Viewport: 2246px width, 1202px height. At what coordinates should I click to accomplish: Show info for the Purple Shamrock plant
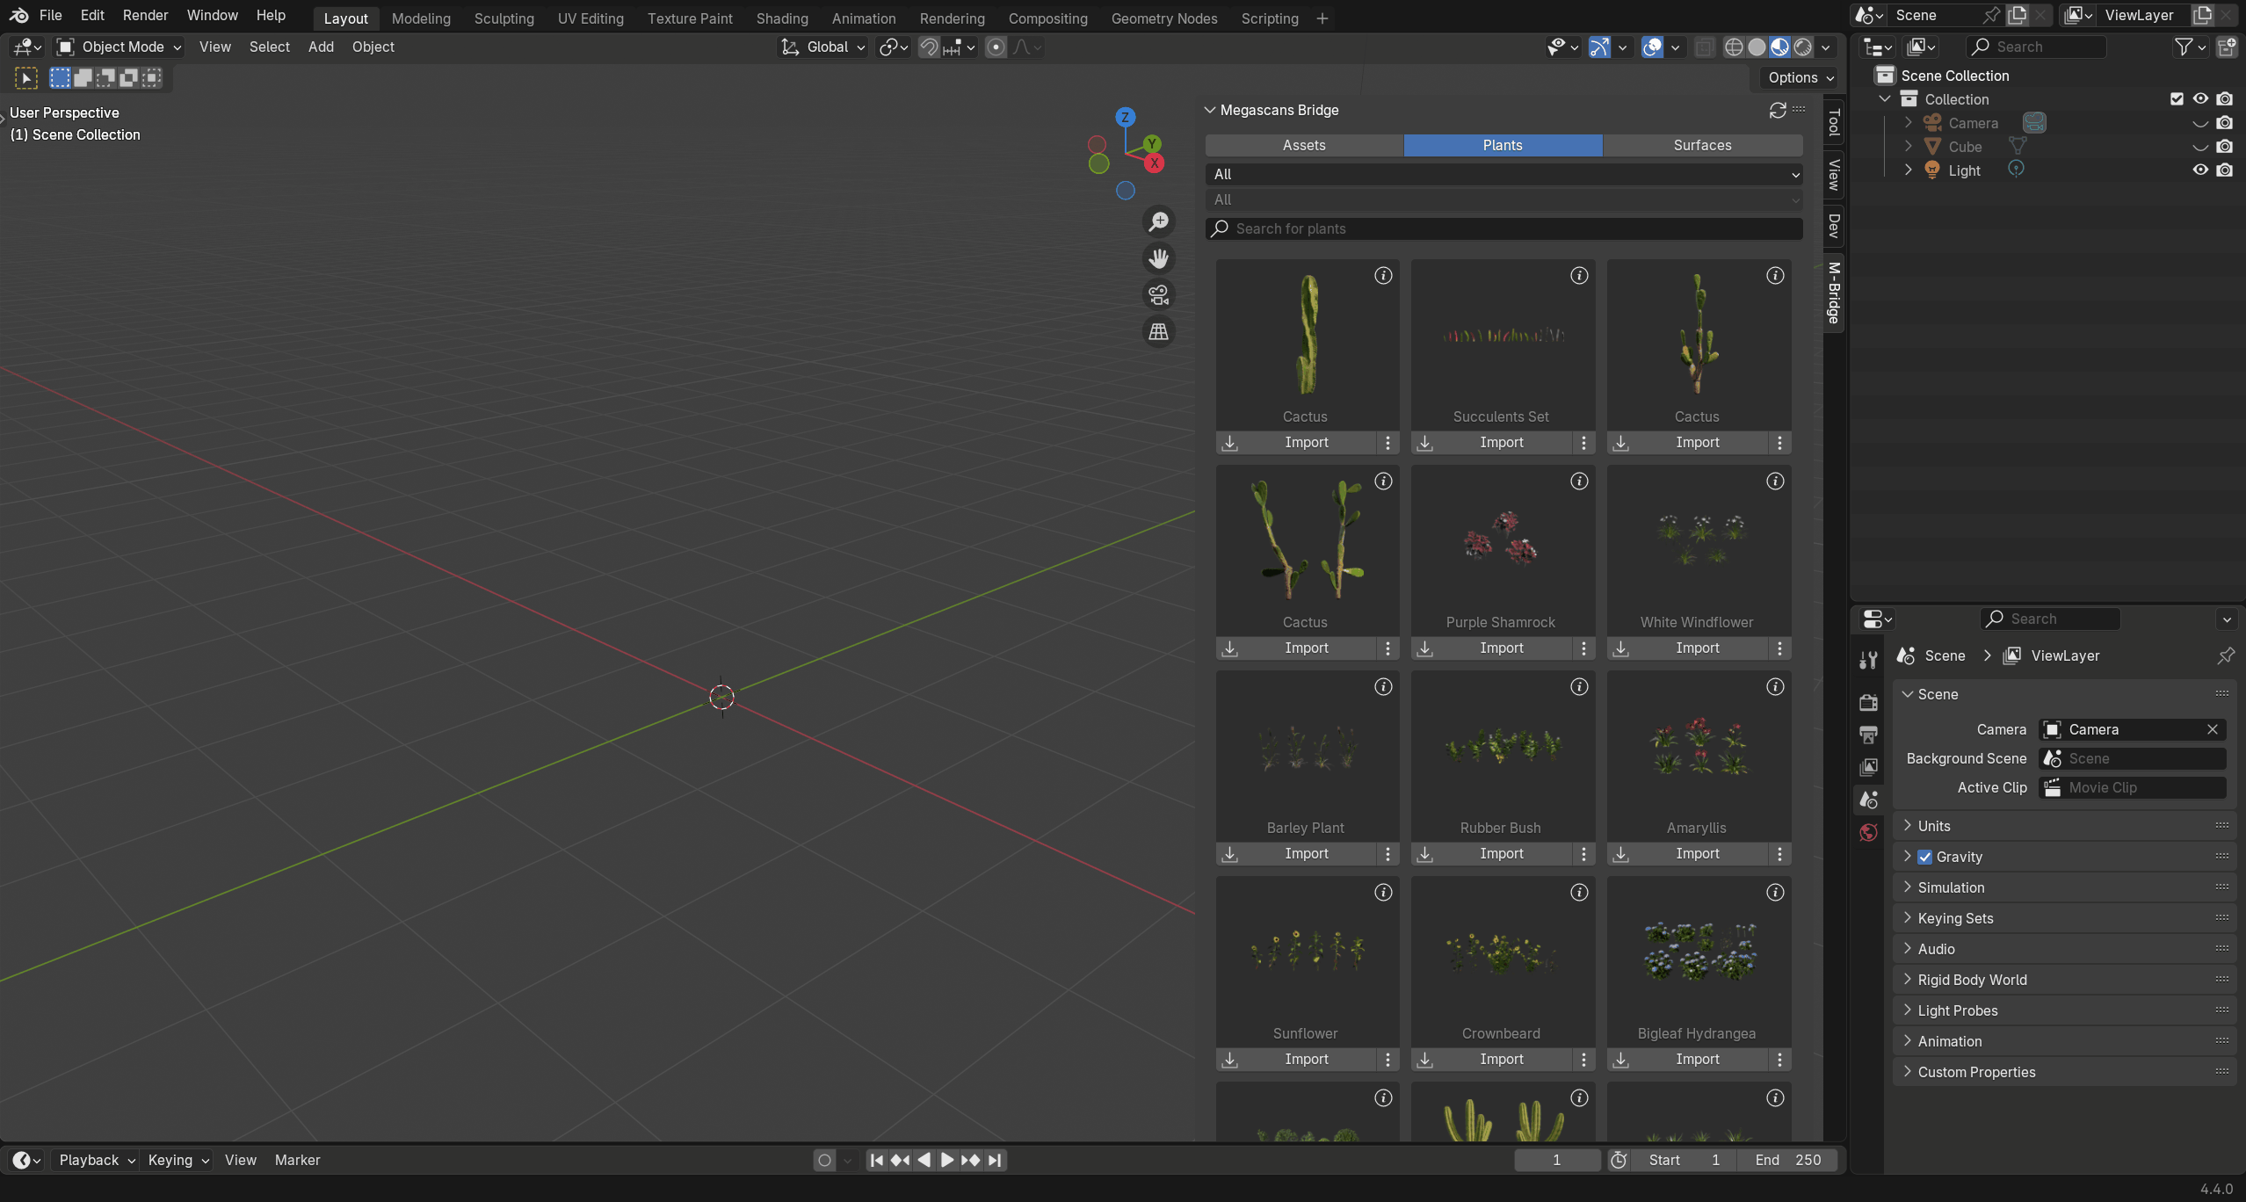pos(1579,482)
